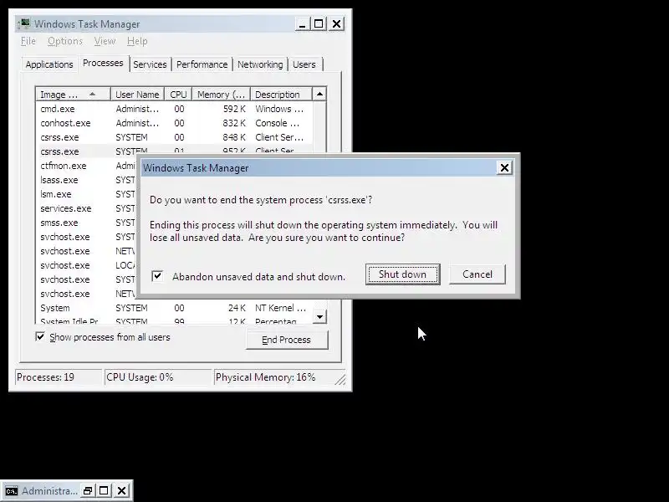The width and height of the screenshot is (669, 502).
Task: Select the cmd.exe process row
Action: [174, 109]
